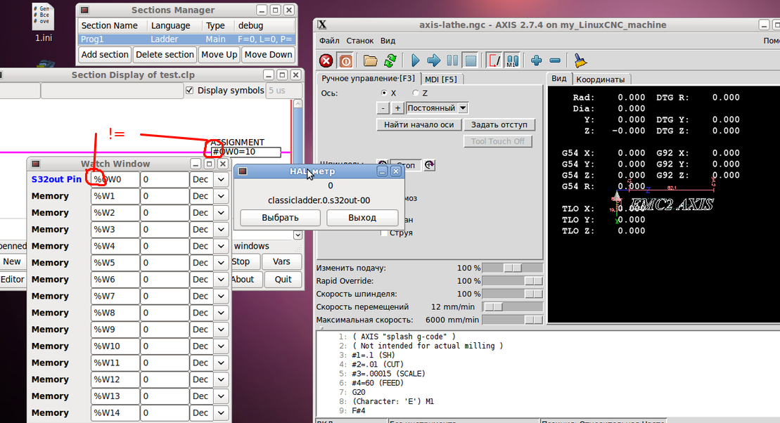Screen dimensions: 780x423
Task: Open the Dec format dropdown for %W10
Action: click(221, 346)
